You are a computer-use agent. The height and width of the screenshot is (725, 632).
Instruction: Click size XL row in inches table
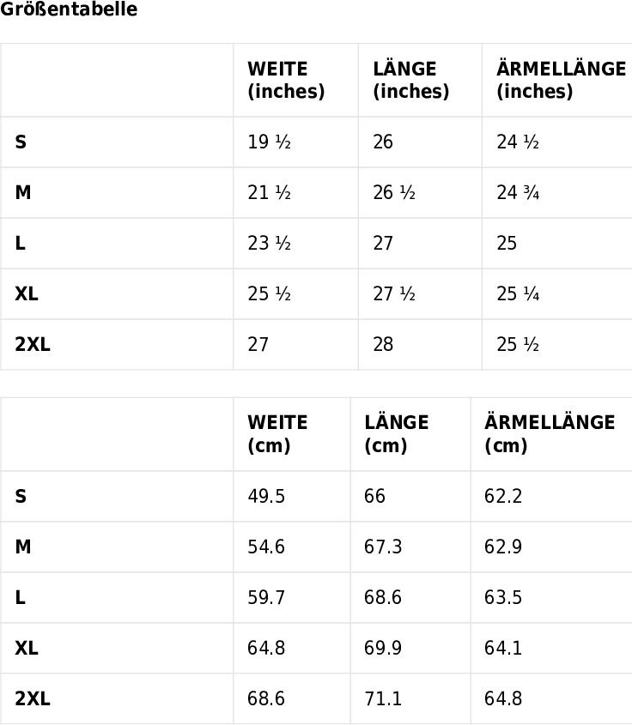coord(316,294)
